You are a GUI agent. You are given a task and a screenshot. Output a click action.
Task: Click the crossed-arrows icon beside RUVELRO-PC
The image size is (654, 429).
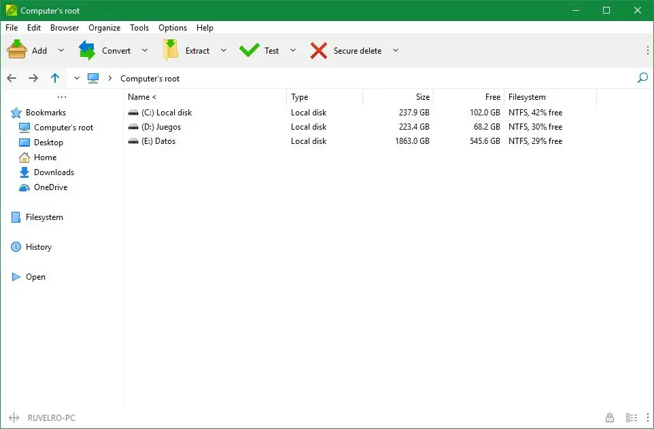click(x=14, y=417)
